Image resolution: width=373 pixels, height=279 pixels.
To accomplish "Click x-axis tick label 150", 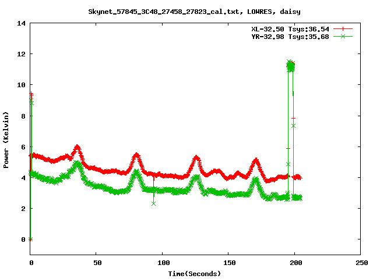I will [x=230, y=263].
